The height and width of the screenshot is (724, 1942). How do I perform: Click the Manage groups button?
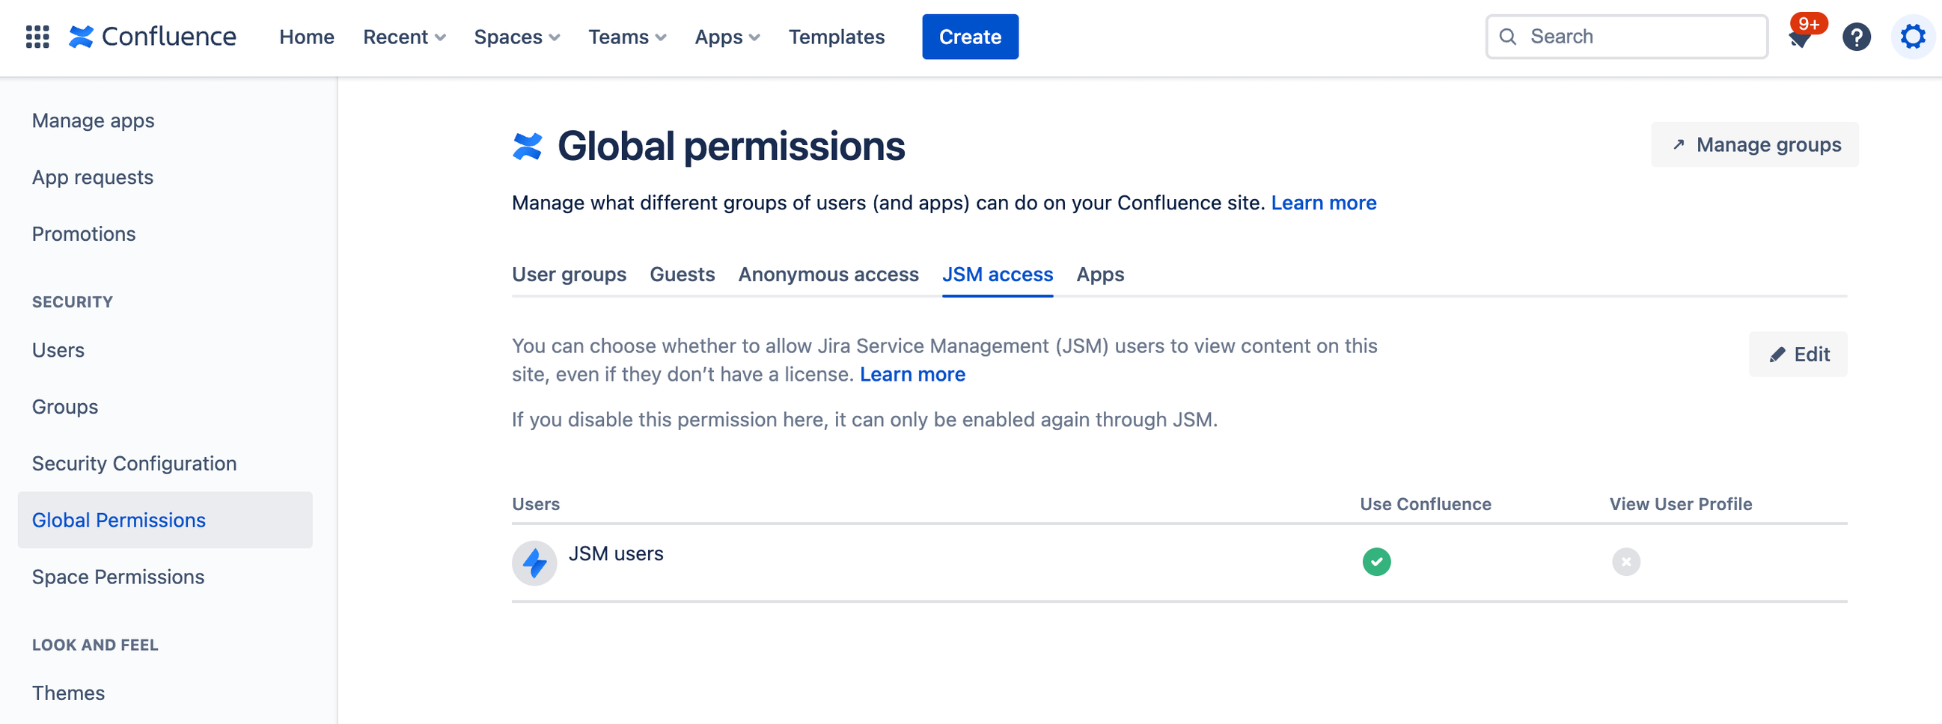(x=1754, y=144)
